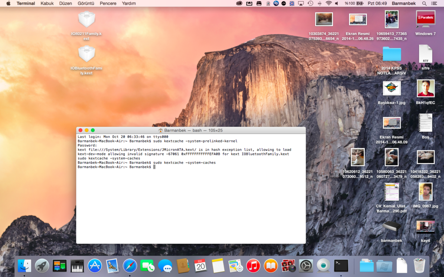Open AirPlay display menu bar icon

coord(301,3)
